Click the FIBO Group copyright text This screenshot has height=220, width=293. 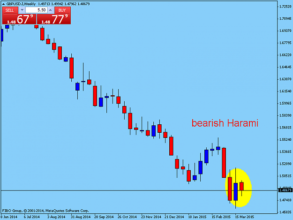click(x=45, y=211)
